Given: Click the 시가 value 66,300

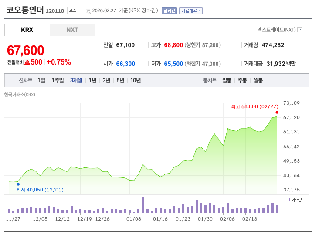Looking at the screenshot, I should tap(125, 64).
